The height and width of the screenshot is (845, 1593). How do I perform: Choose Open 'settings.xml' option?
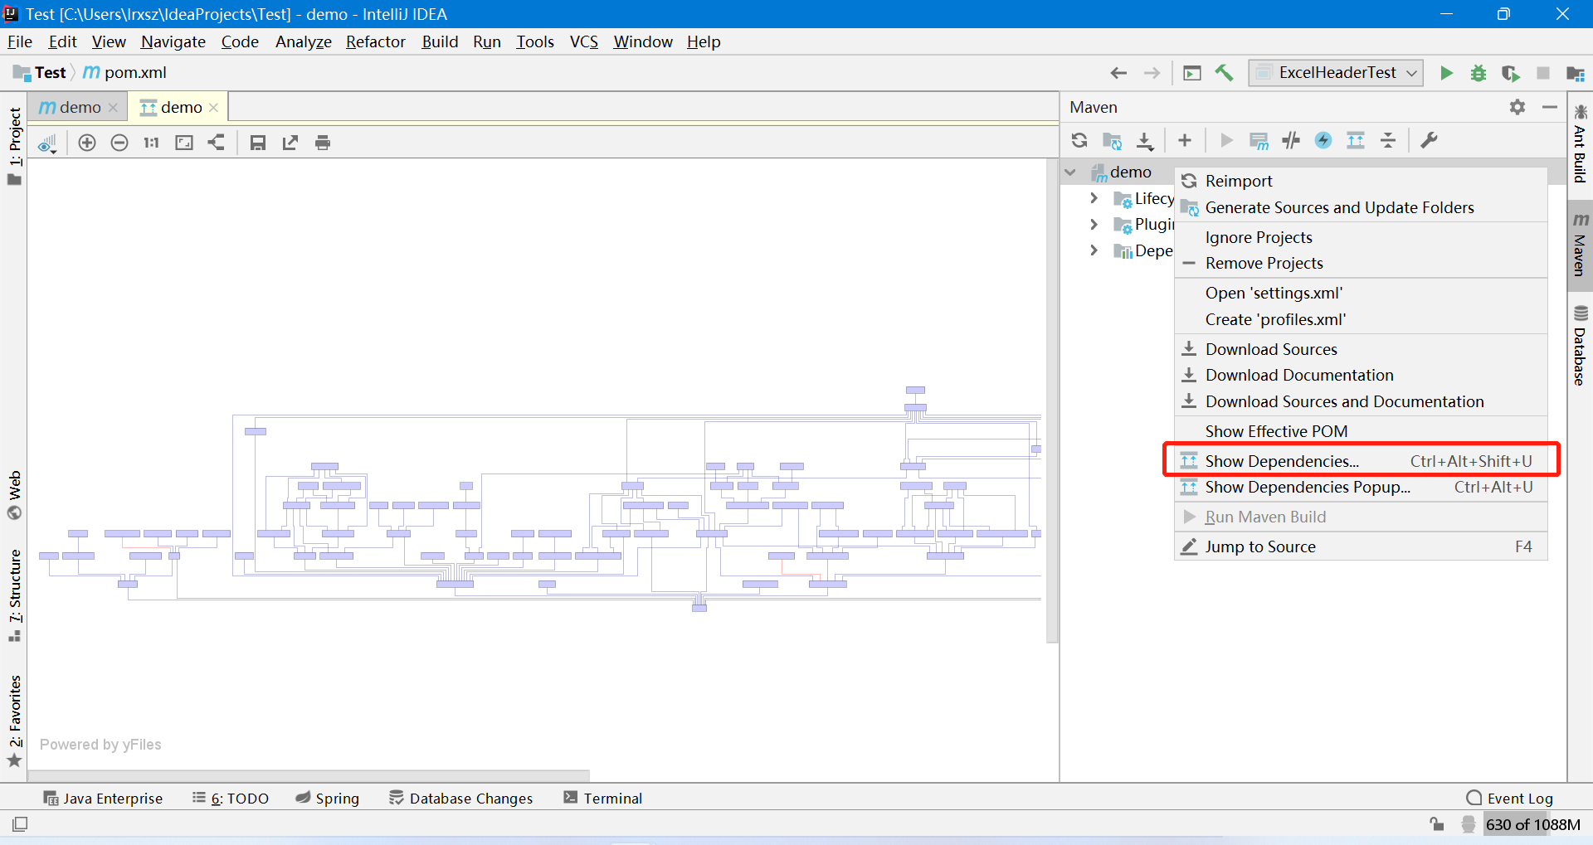[x=1362, y=293]
